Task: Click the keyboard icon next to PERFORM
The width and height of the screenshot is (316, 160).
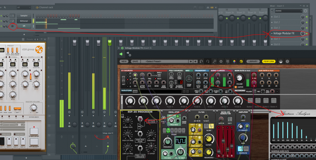Action: coord(281,61)
